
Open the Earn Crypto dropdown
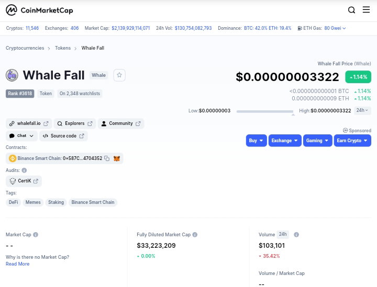(352, 141)
